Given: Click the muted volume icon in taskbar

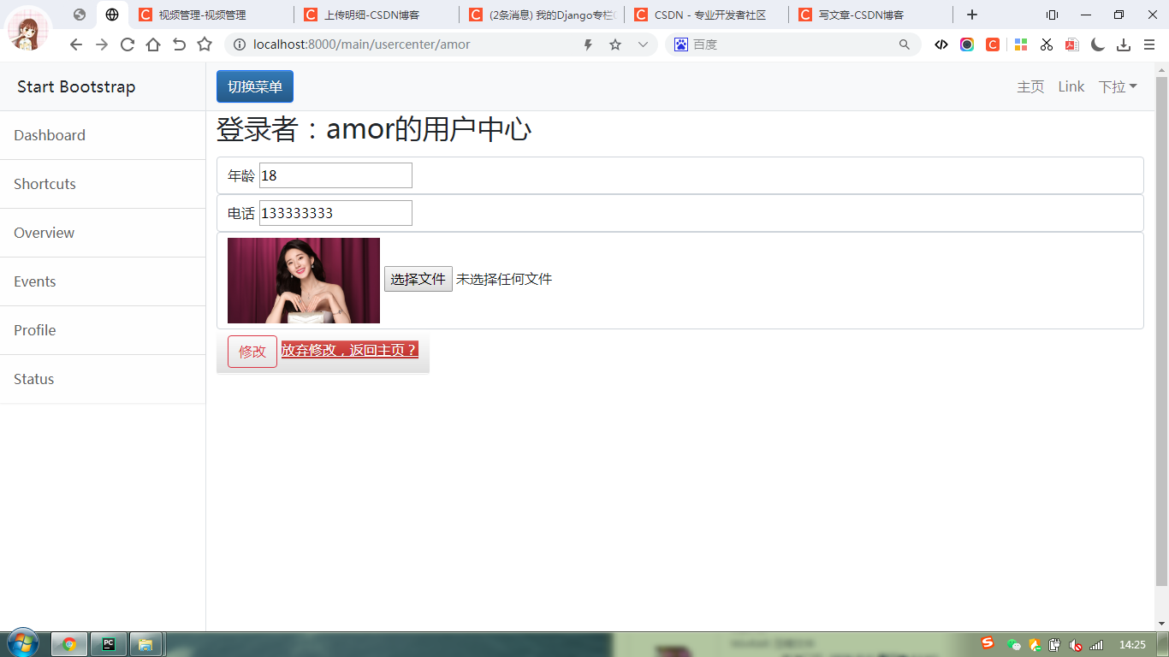Looking at the screenshot, I should click(1077, 644).
